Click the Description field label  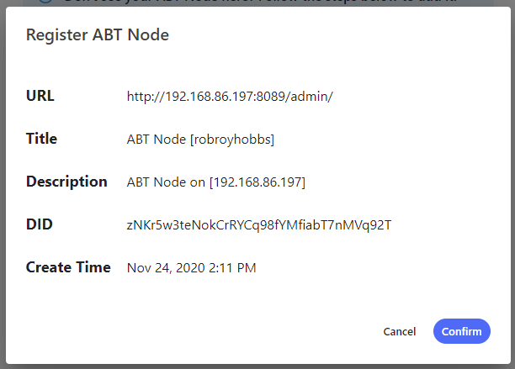(66, 182)
